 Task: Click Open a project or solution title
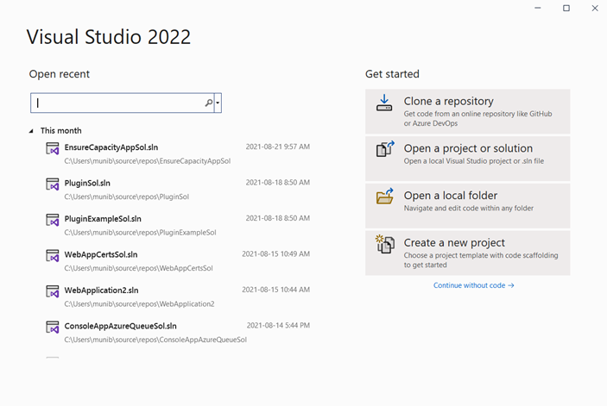[x=468, y=148]
